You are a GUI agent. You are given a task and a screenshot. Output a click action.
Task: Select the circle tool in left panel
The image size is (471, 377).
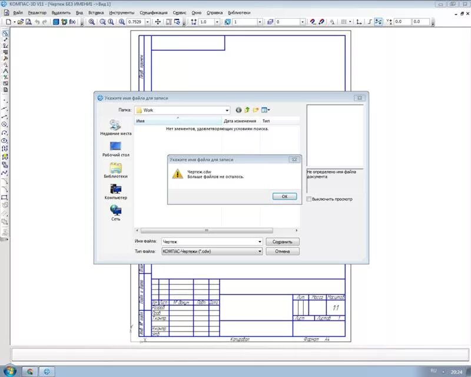coord(5,124)
